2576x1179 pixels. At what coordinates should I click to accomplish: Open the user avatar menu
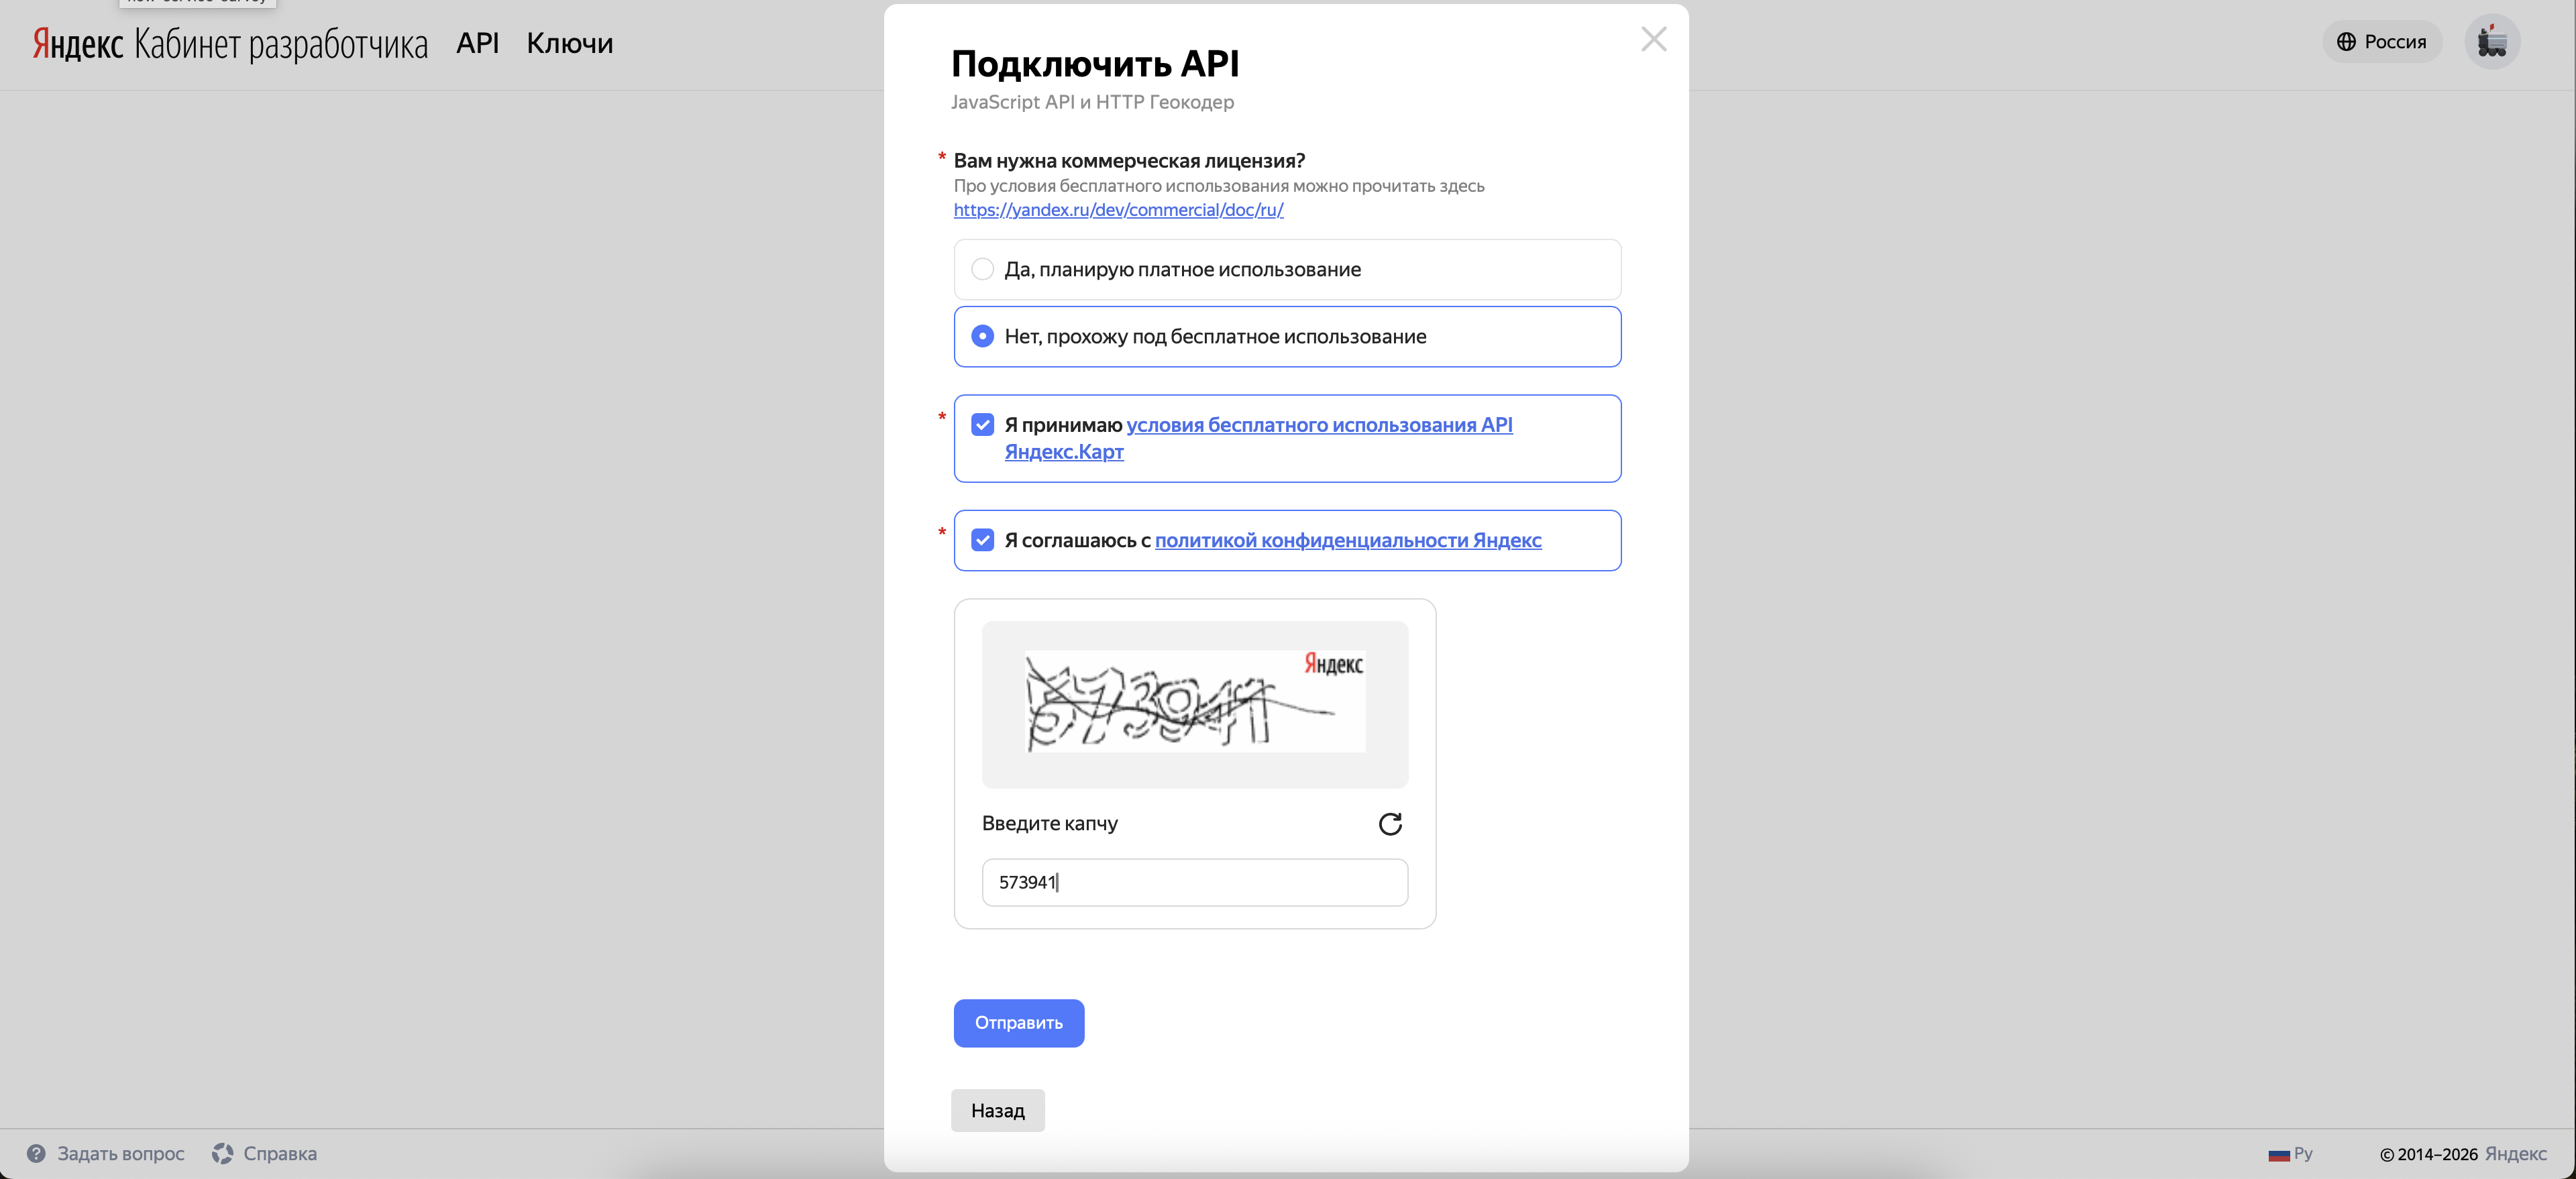coord(2491,42)
